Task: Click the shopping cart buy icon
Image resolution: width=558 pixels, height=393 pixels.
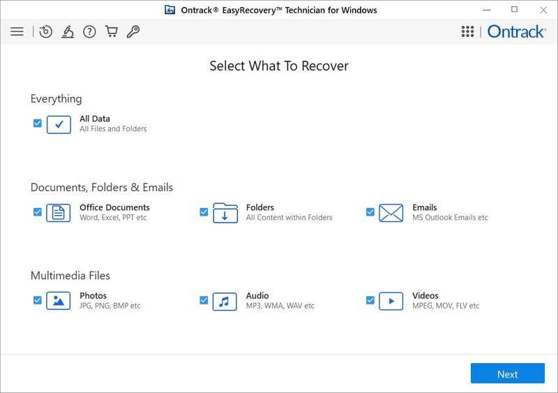Action: tap(112, 31)
